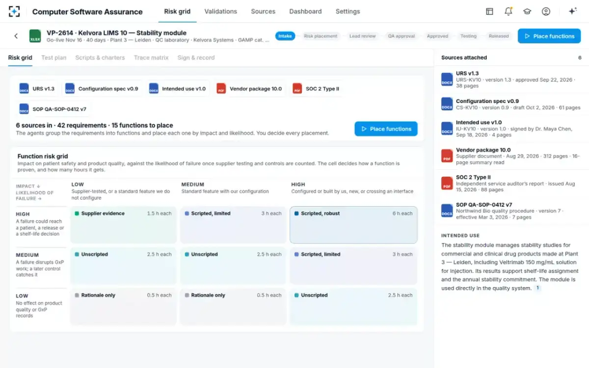Click PDF icon on Vendor package chip
Image resolution: width=589 pixels, height=368 pixels.
pyautogui.click(x=221, y=89)
